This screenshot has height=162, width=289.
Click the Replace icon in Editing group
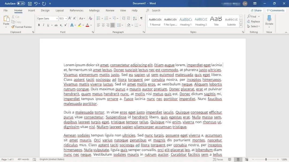(x=248, y=22)
